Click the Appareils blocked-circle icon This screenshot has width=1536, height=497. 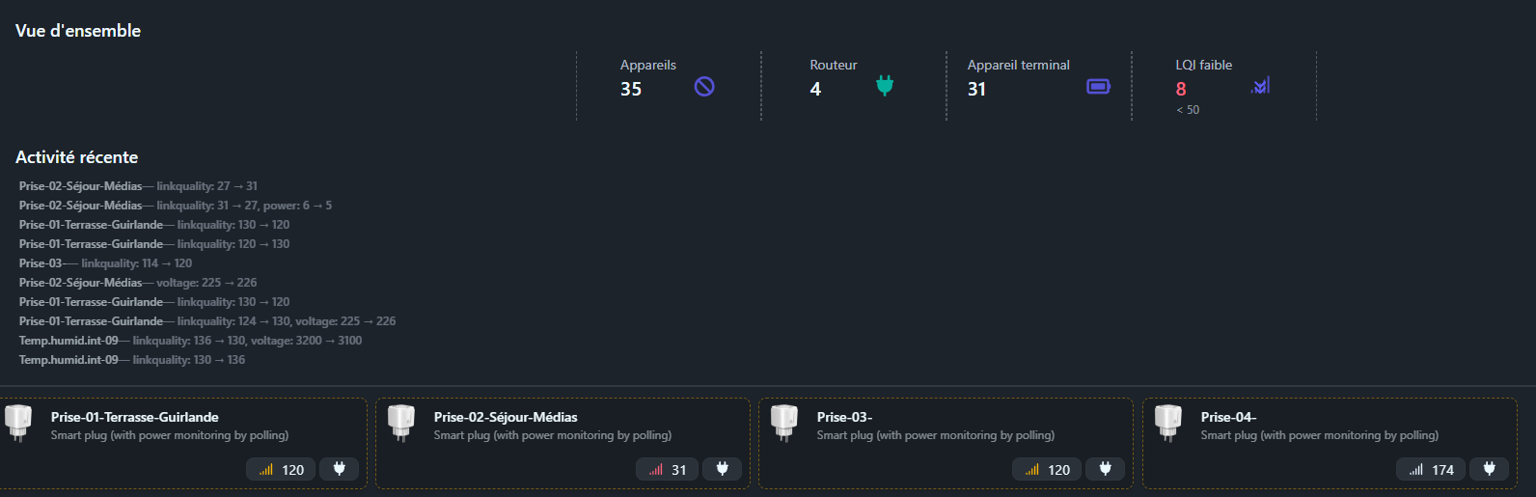pyautogui.click(x=704, y=87)
